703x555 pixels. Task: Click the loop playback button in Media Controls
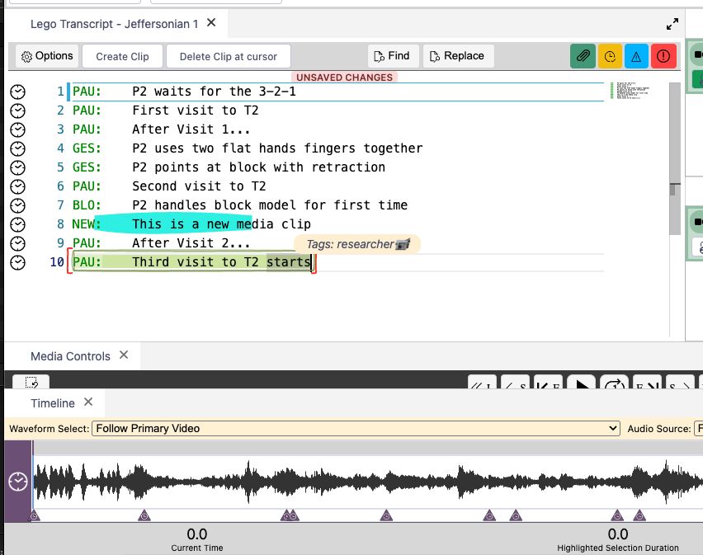(614, 383)
